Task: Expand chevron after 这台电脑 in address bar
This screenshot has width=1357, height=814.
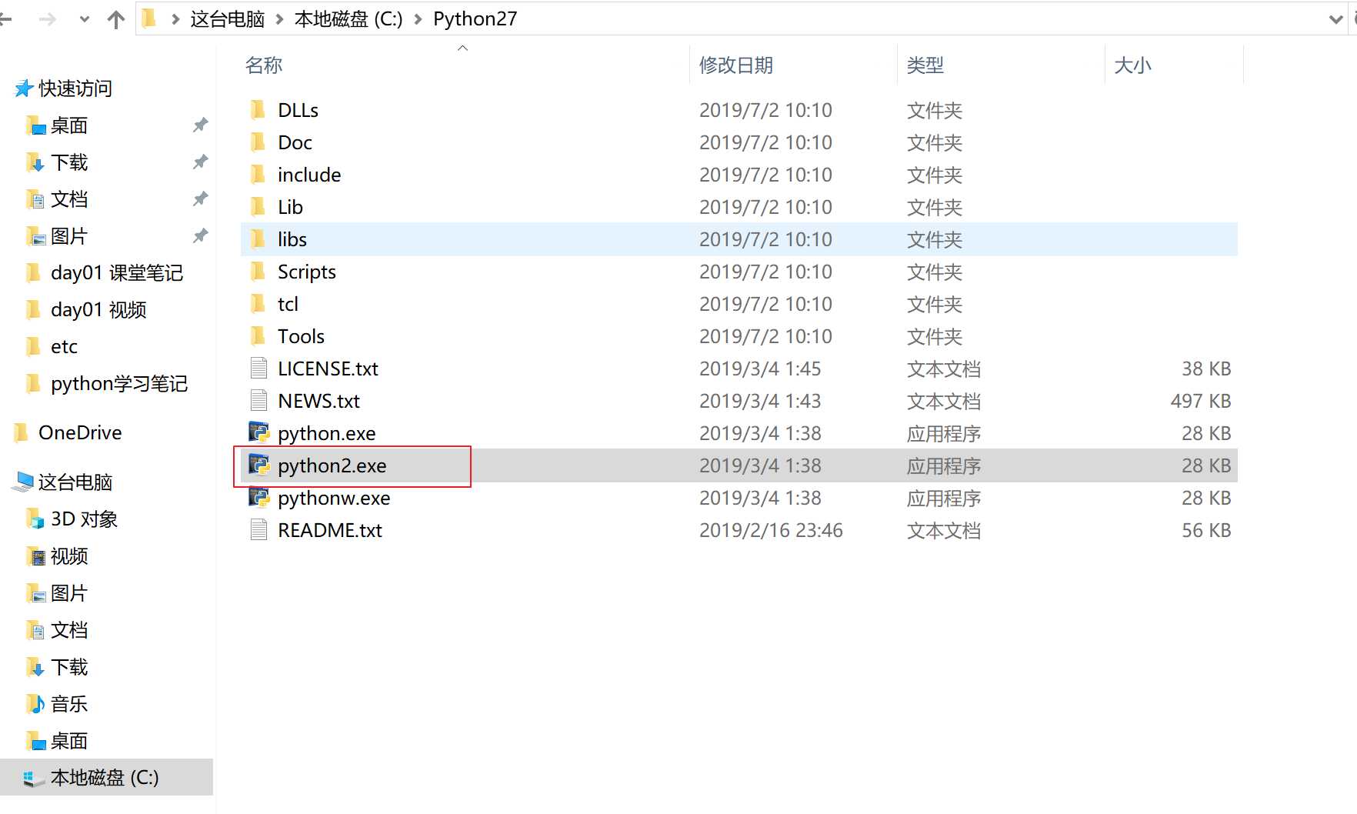Action: click(x=280, y=19)
